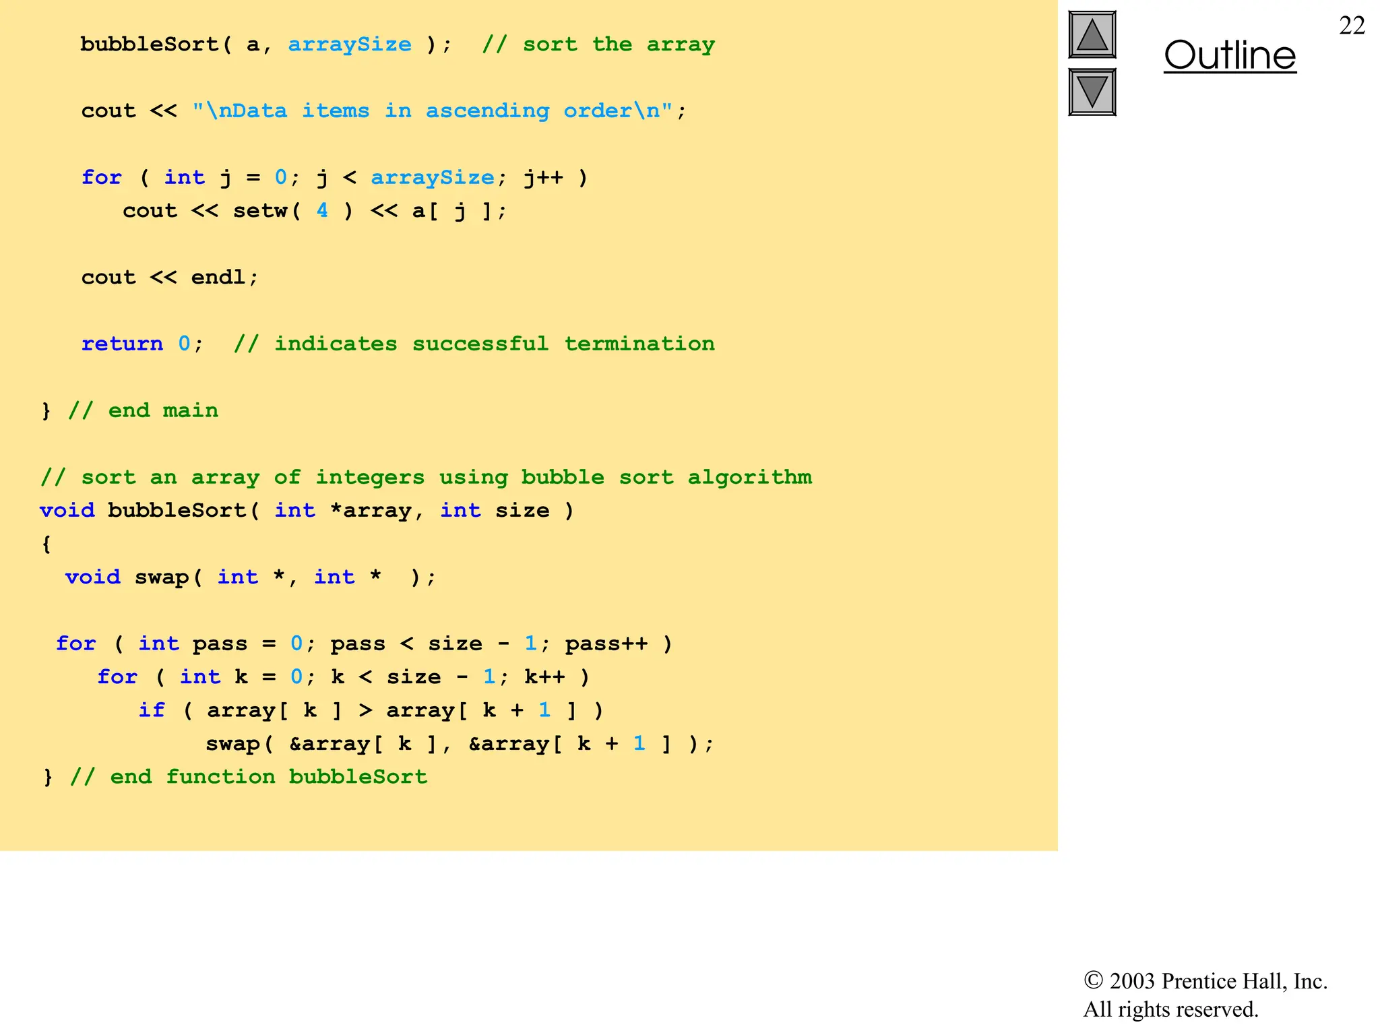The width and height of the screenshot is (1380, 1035).
Task: Open the Outline link
Action: click(x=1230, y=55)
